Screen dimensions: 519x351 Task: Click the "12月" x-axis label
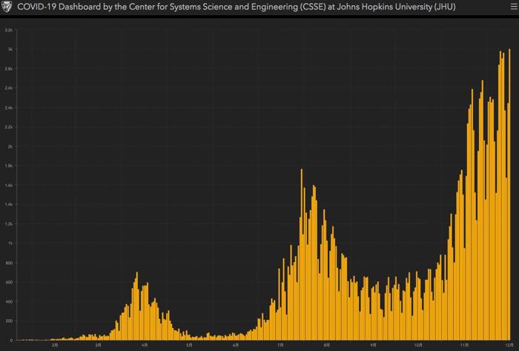pos(509,345)
